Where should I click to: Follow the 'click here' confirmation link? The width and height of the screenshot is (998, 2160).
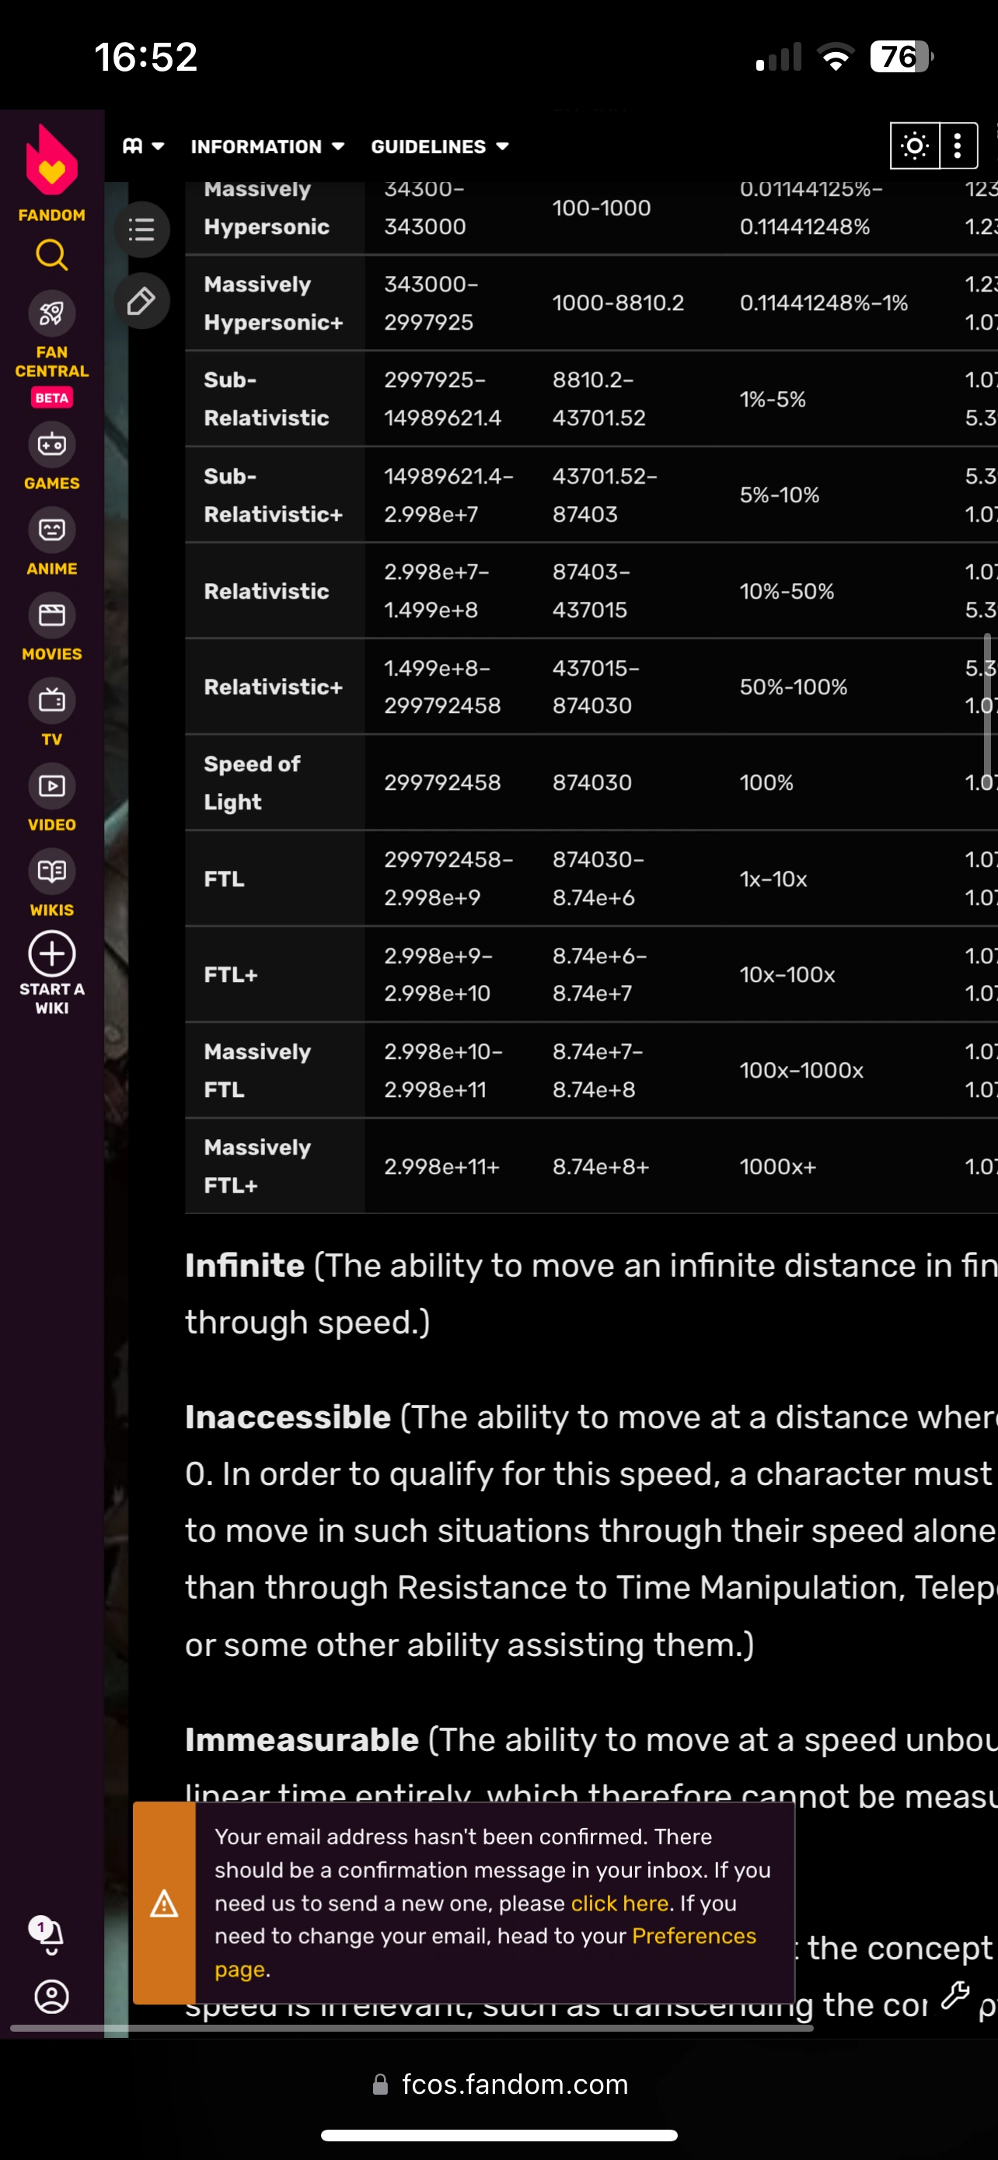coord(619,1903)
